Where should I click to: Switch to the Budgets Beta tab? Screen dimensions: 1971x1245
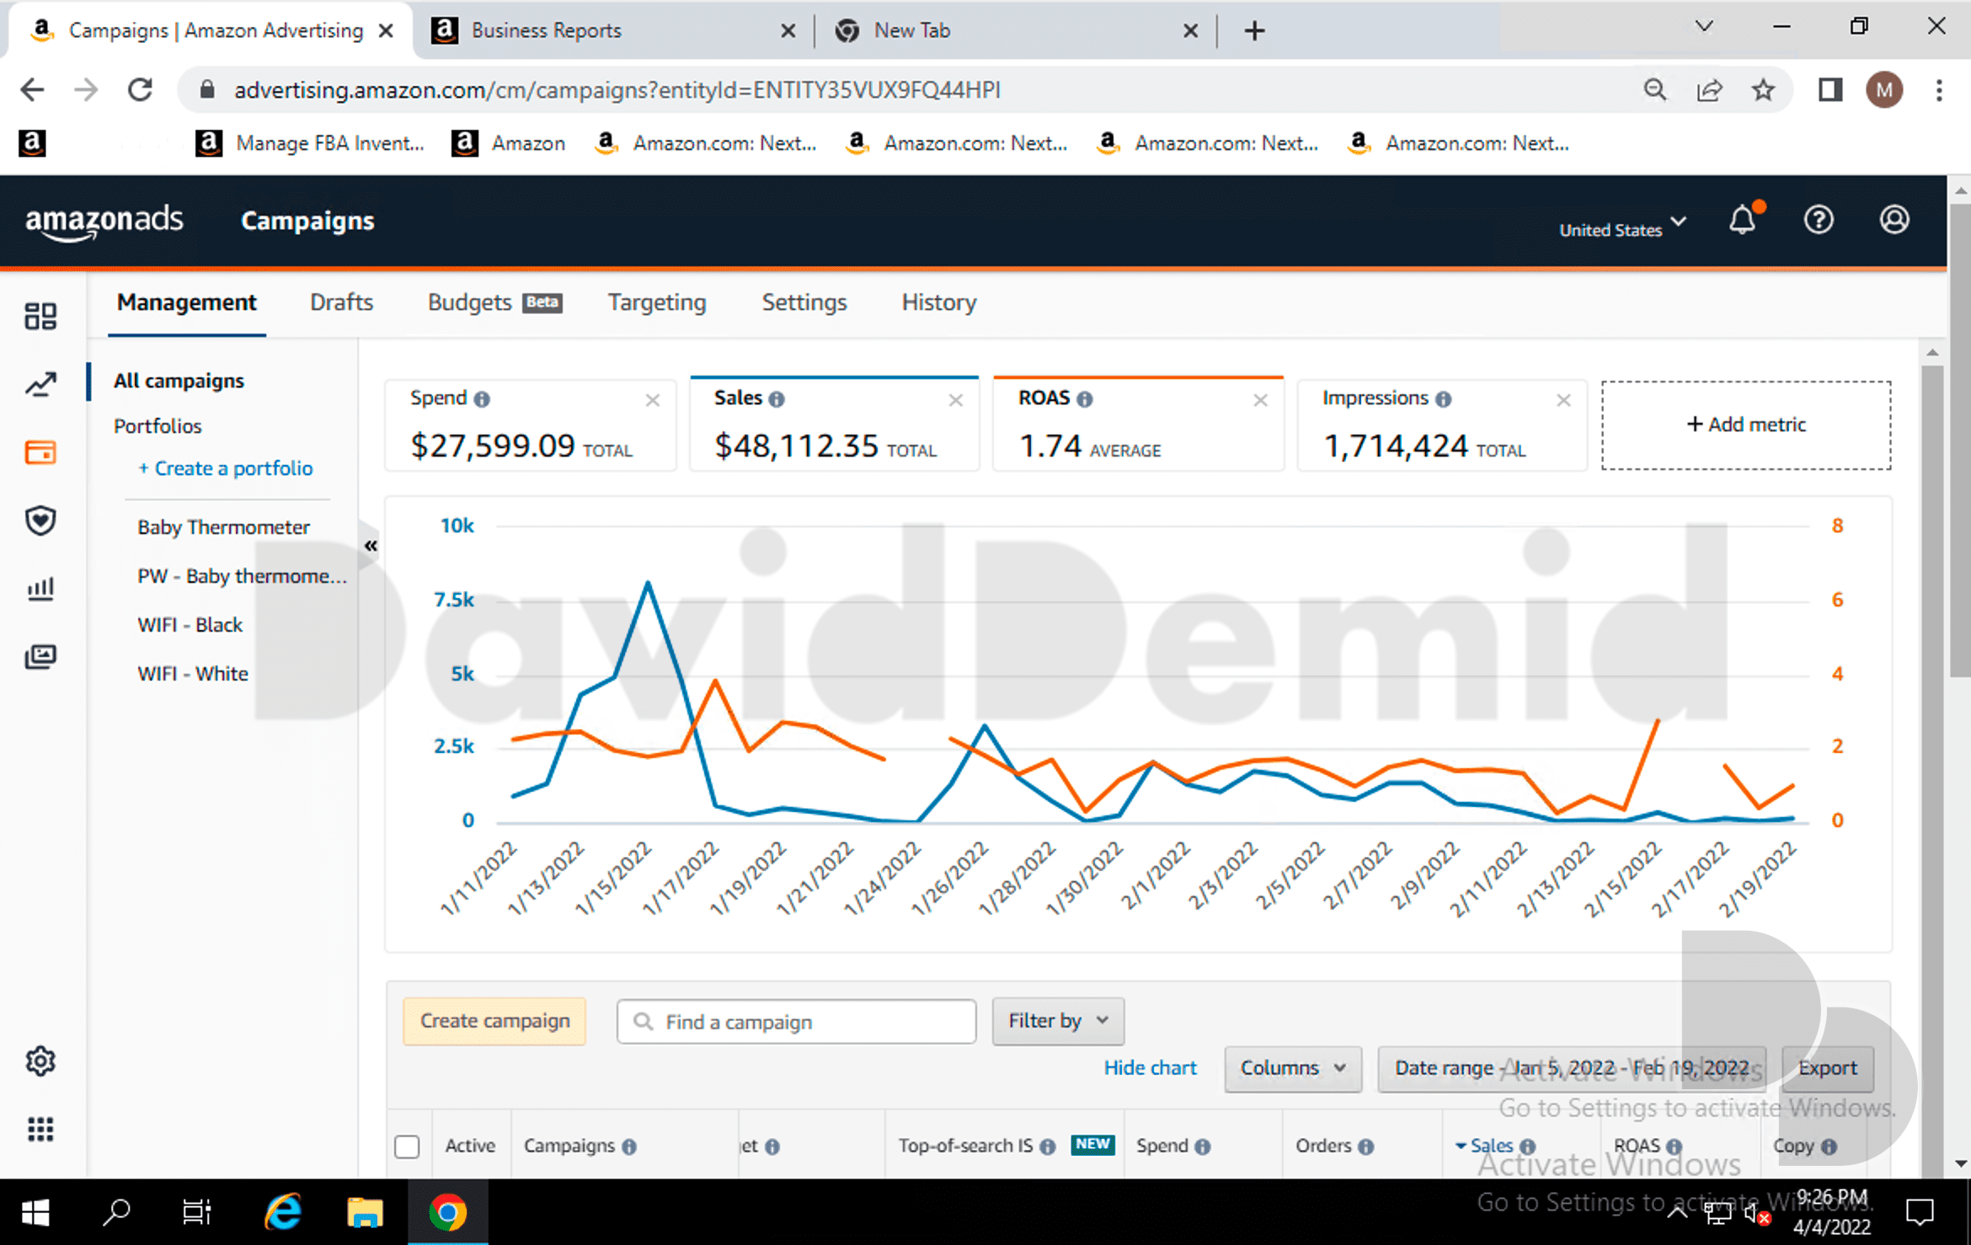(x=494, y=302)
